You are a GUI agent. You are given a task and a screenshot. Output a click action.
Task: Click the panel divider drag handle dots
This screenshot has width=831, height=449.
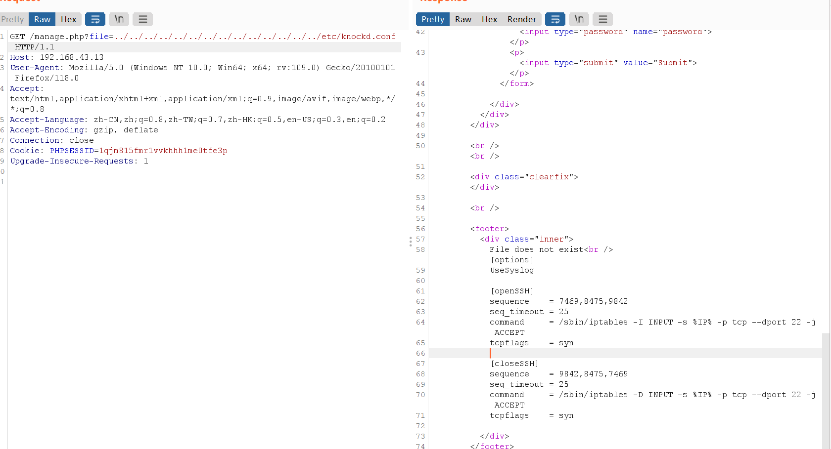[410, 242]
